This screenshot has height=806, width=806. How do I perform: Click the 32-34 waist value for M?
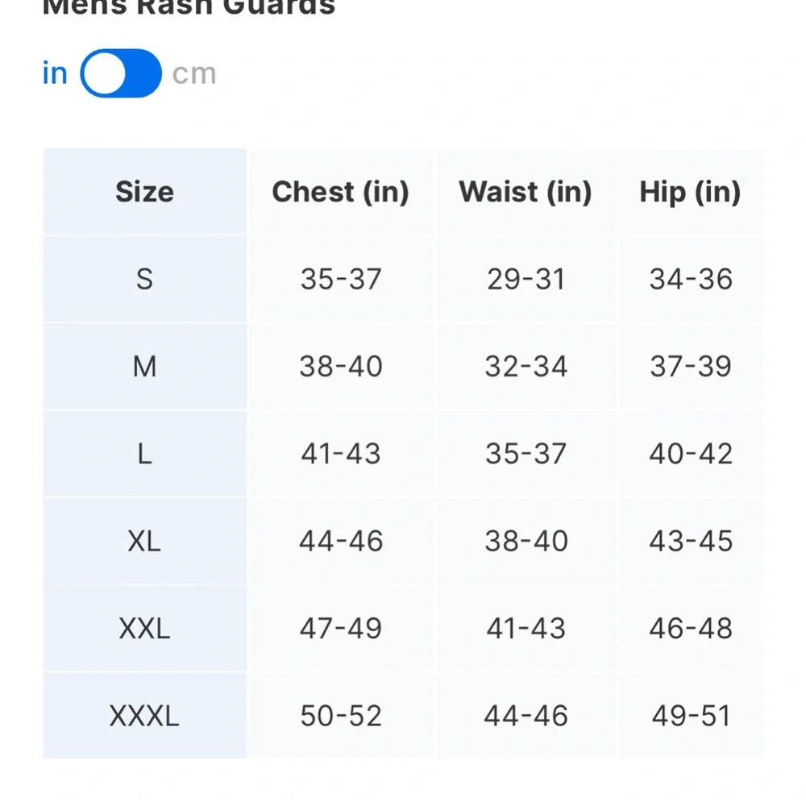tap(526, 367)
